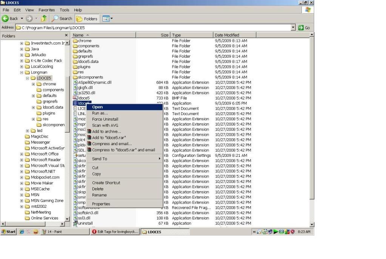
Task: Select Create Shortcut
Action: 124,183
